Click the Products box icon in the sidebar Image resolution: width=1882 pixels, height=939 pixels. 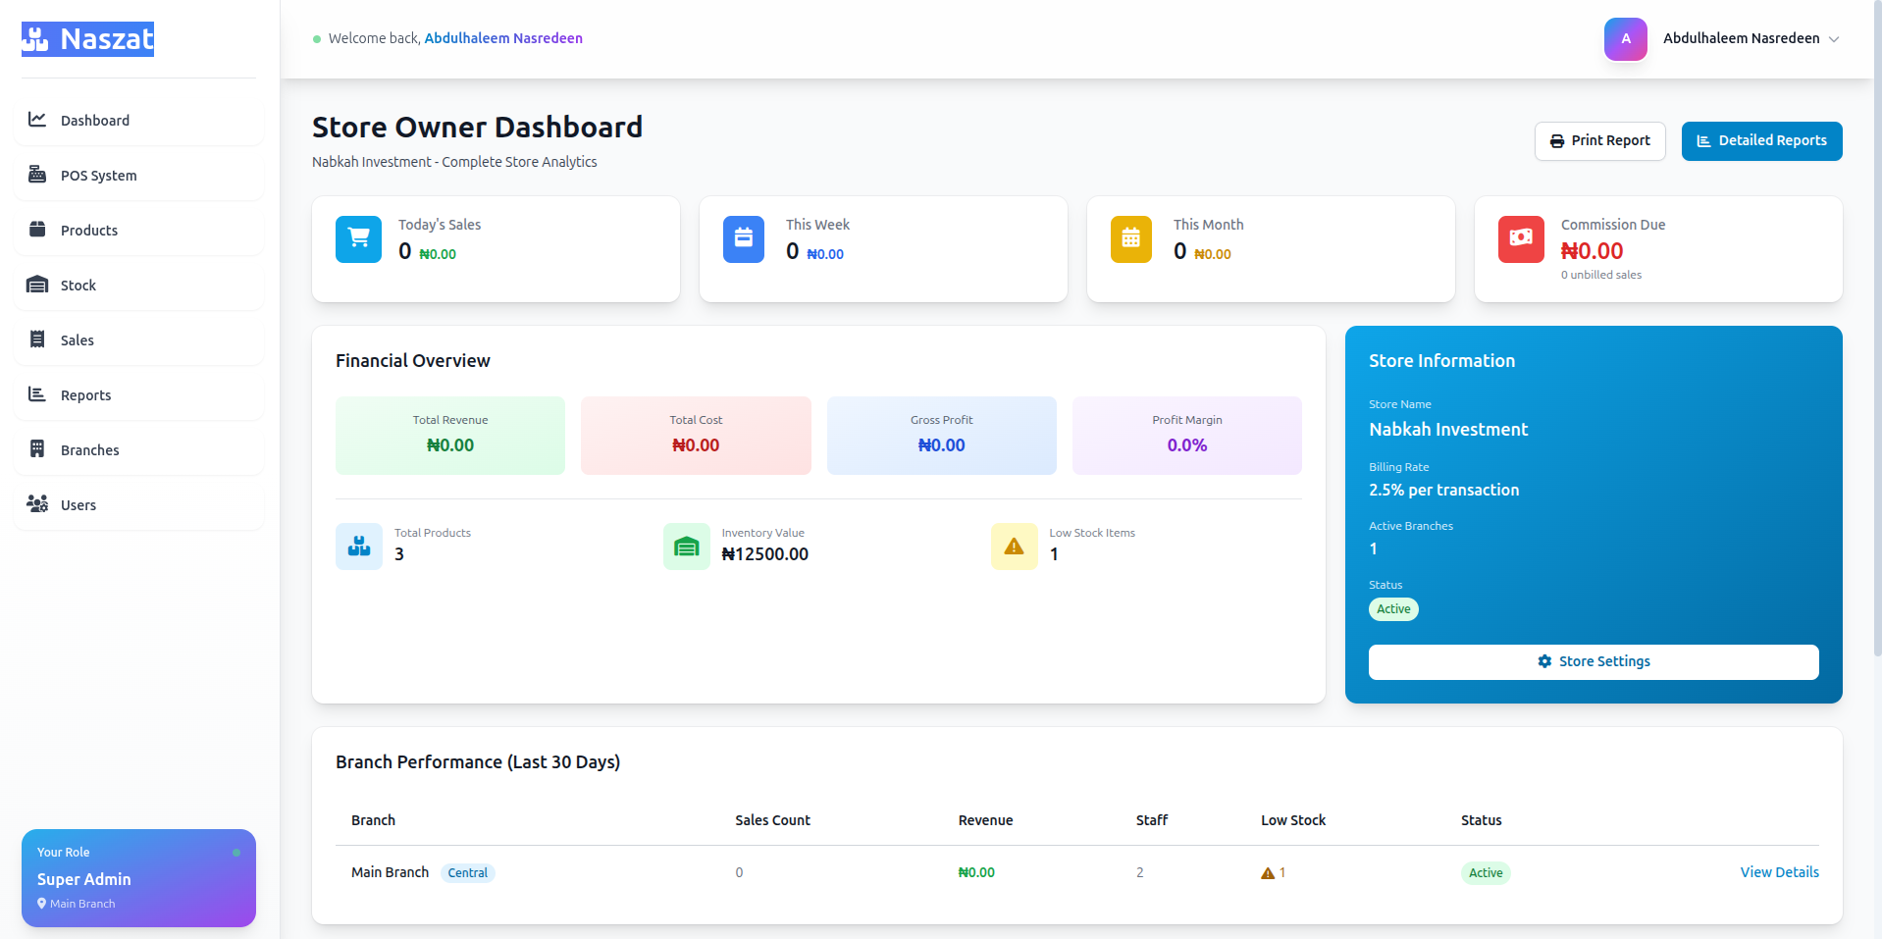(37, 230)
